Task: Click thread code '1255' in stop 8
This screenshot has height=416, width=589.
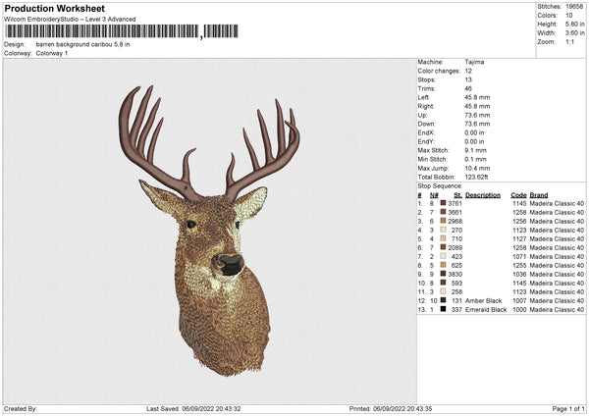Action: coord(519,266)
